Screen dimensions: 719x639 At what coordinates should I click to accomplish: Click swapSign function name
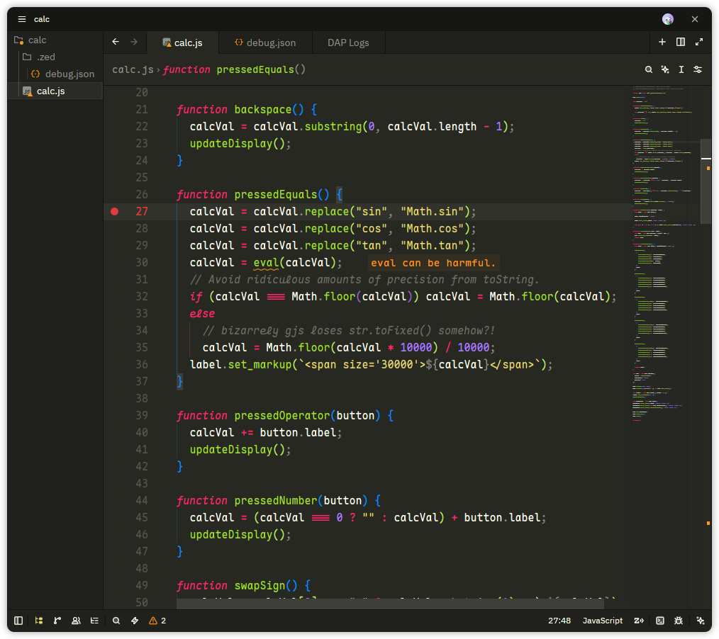point(260,585)
